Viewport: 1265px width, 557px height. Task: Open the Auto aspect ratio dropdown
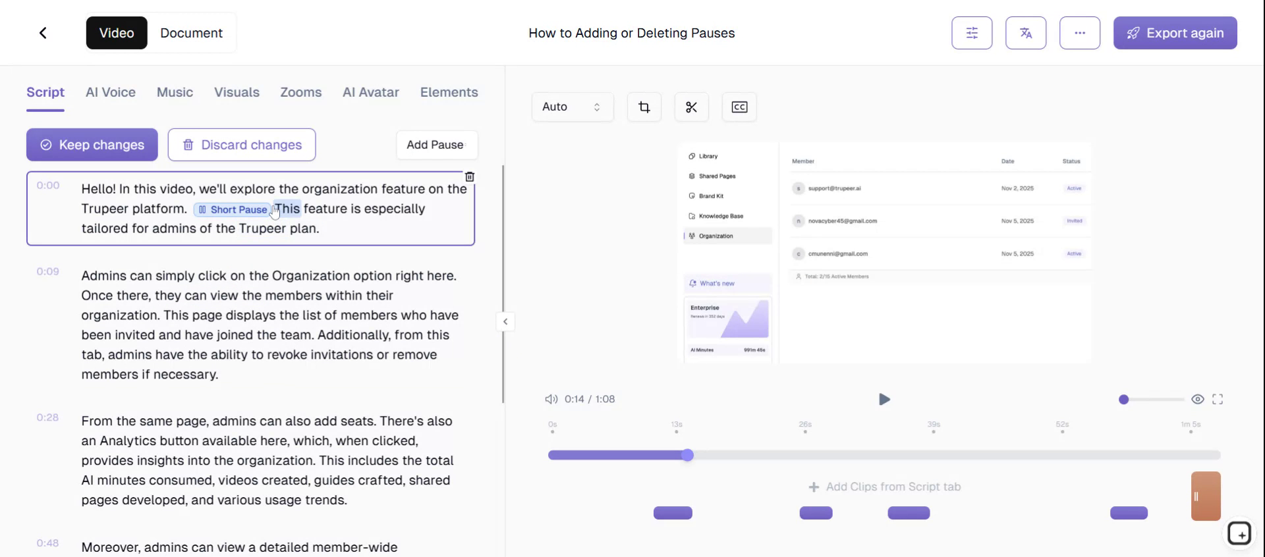[572, 107]
